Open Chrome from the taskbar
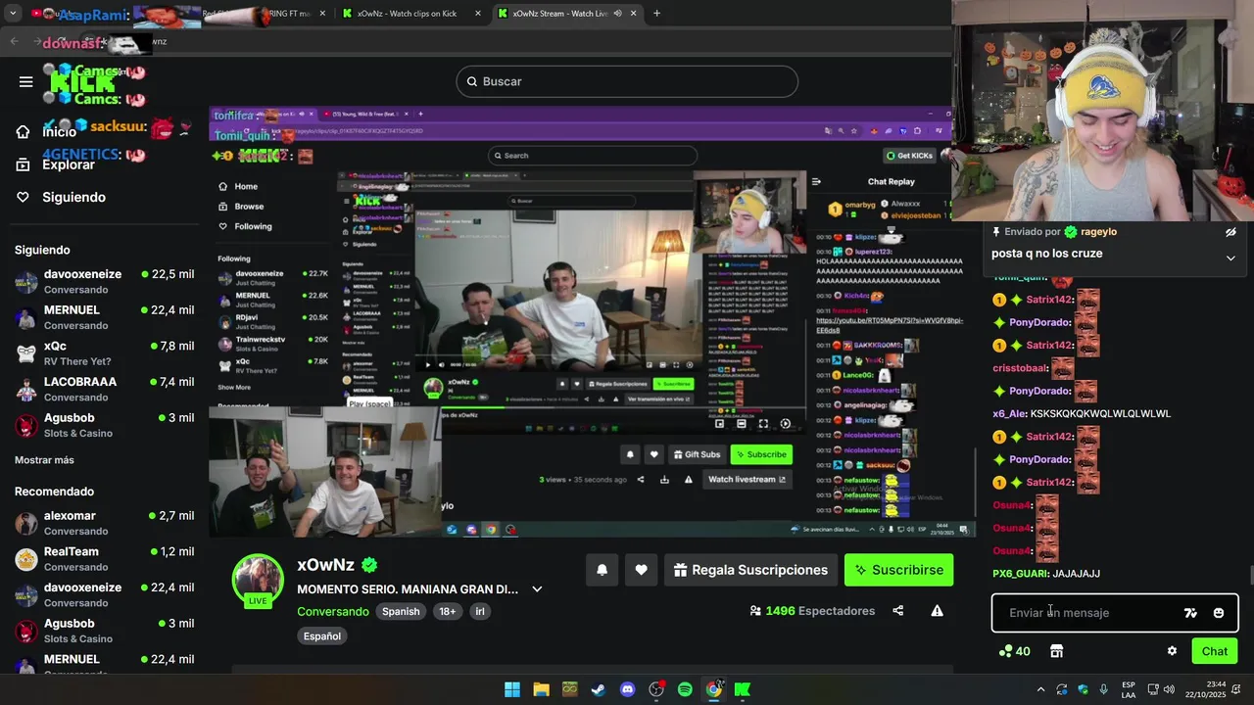The width and height of the screenshot is (1254, 705). coord(714,689)
